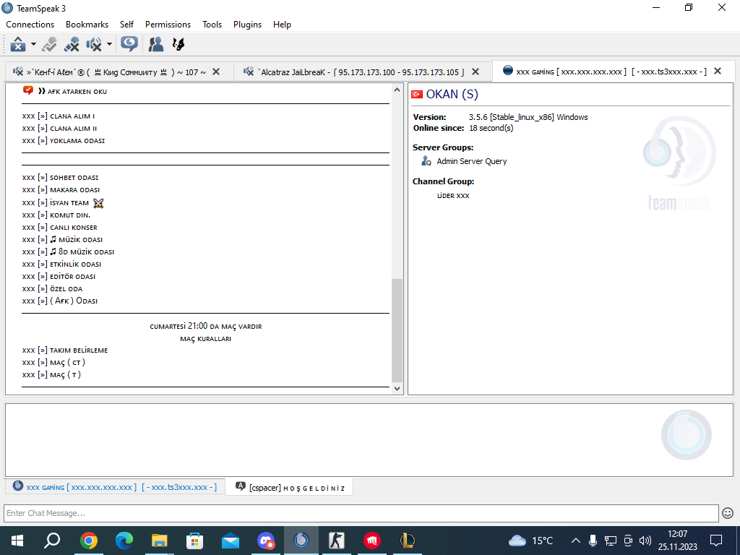Click the crossed swords icon beside İsyan Team

[98, 203]
